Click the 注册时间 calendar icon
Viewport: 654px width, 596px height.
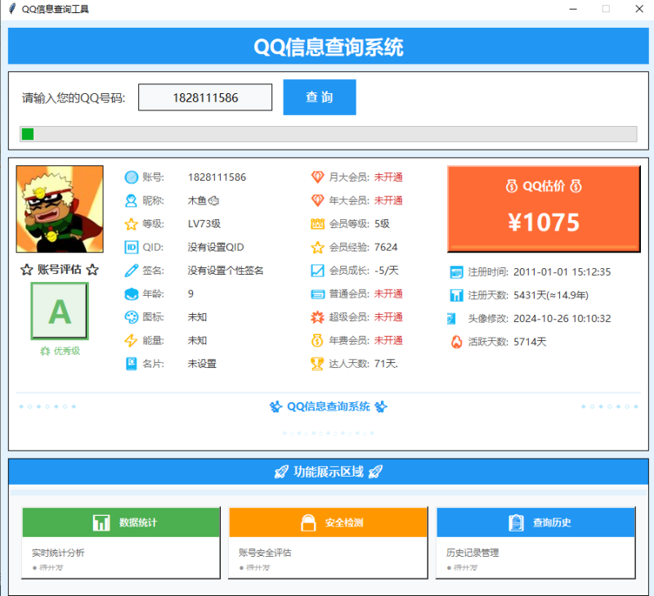(x=455, y=273)
